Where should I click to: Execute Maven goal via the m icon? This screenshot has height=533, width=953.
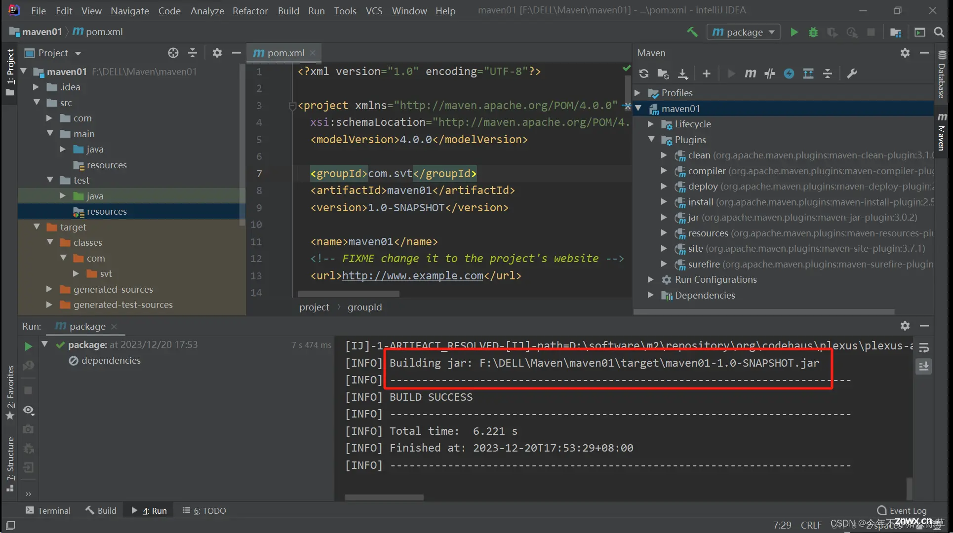tap(751, 74)
